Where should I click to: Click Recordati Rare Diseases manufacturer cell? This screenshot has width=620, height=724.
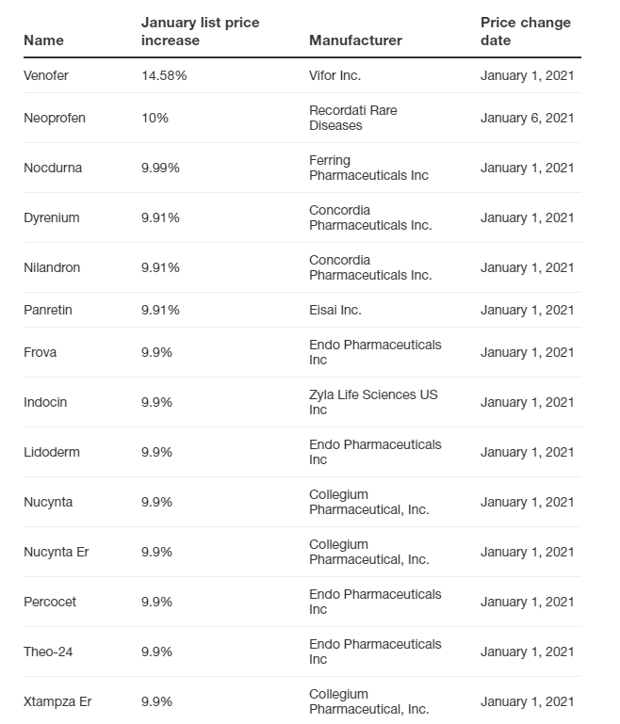(353, 118)
